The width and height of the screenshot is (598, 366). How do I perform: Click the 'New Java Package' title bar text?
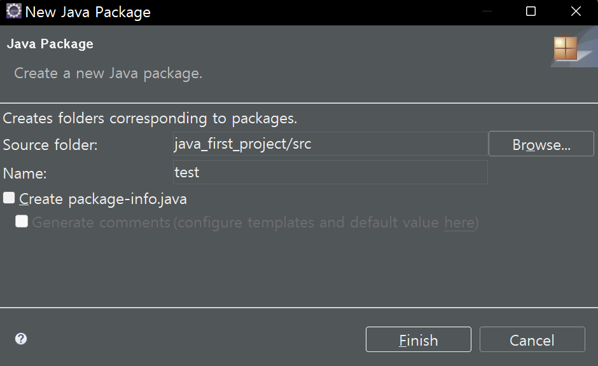88,12
